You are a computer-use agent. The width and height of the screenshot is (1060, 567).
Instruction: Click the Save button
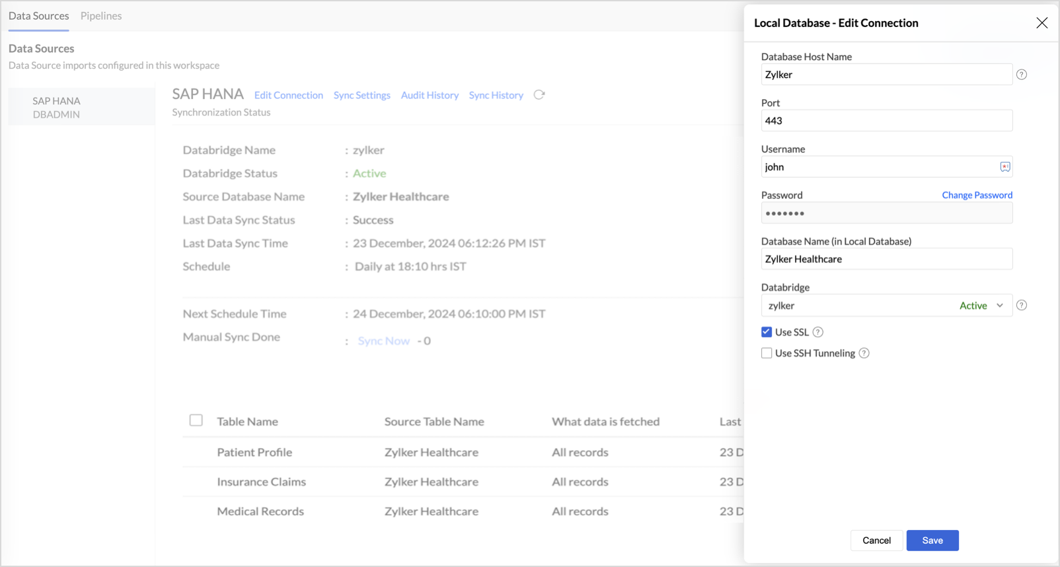pyautogui.click(x=932, y=541)
